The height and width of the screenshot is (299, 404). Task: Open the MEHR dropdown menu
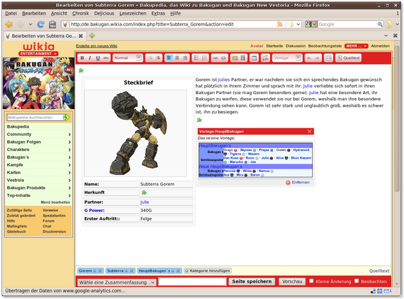356,46
